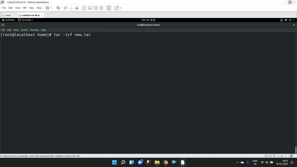Image resolution: width=297 pixels, height=167 pixels.
Task: Open the GNOME clock showing Feb 18 18:42
Action: (x=148, y=20)
